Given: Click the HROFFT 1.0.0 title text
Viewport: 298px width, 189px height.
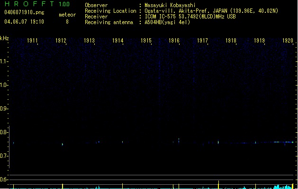Looking at the screenshot, I should [x=37, y=4].
